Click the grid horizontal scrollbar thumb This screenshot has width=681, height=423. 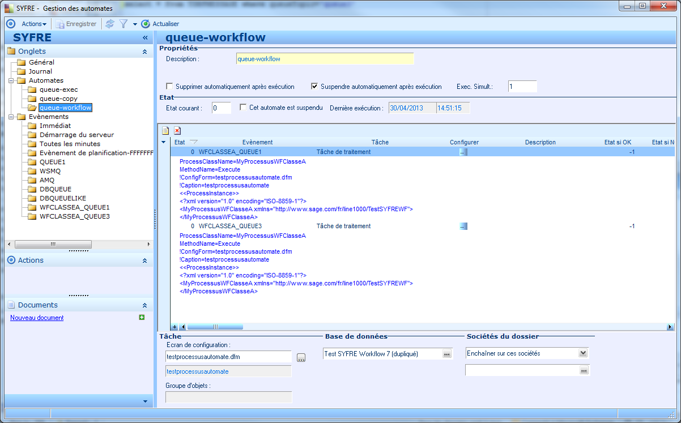pos(215,327)
